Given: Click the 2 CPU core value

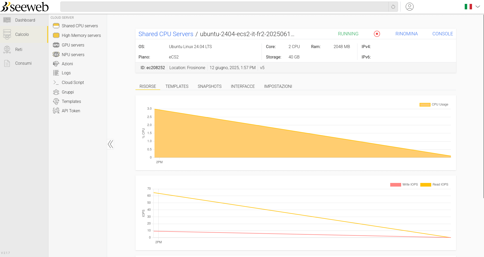Looking at the screenshot, I should click(x=294, y=47).
